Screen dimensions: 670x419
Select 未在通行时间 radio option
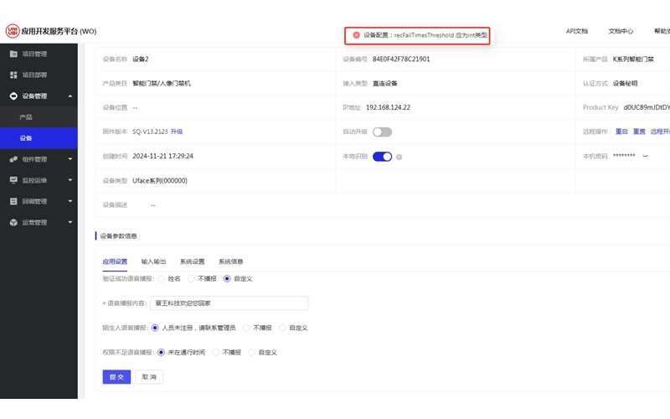[161, 352]
